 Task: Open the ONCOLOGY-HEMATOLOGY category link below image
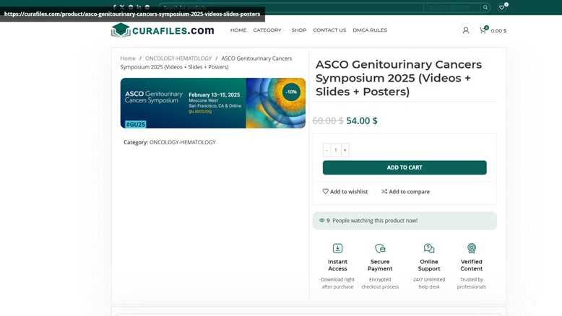coord(183,142)
